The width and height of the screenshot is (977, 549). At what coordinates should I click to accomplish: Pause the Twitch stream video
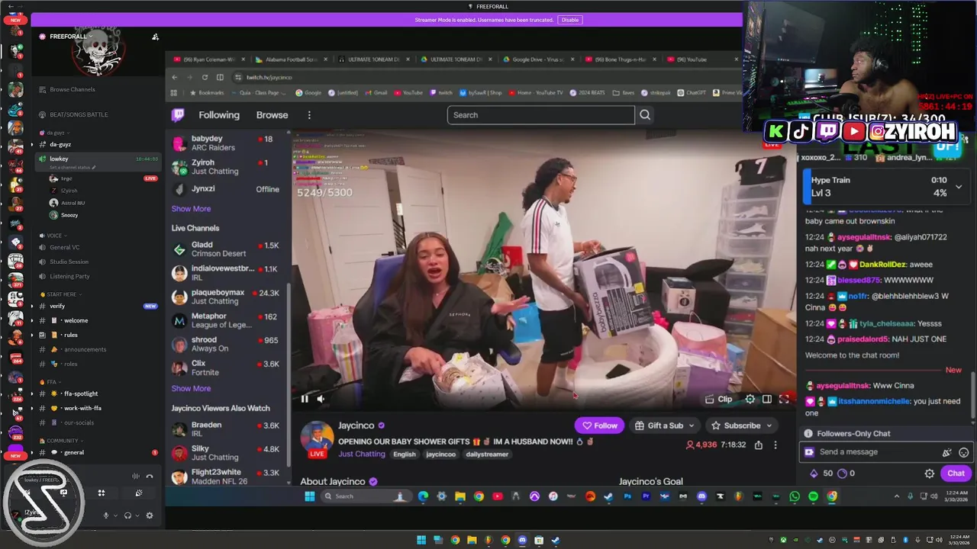click(x=304, y=399)
